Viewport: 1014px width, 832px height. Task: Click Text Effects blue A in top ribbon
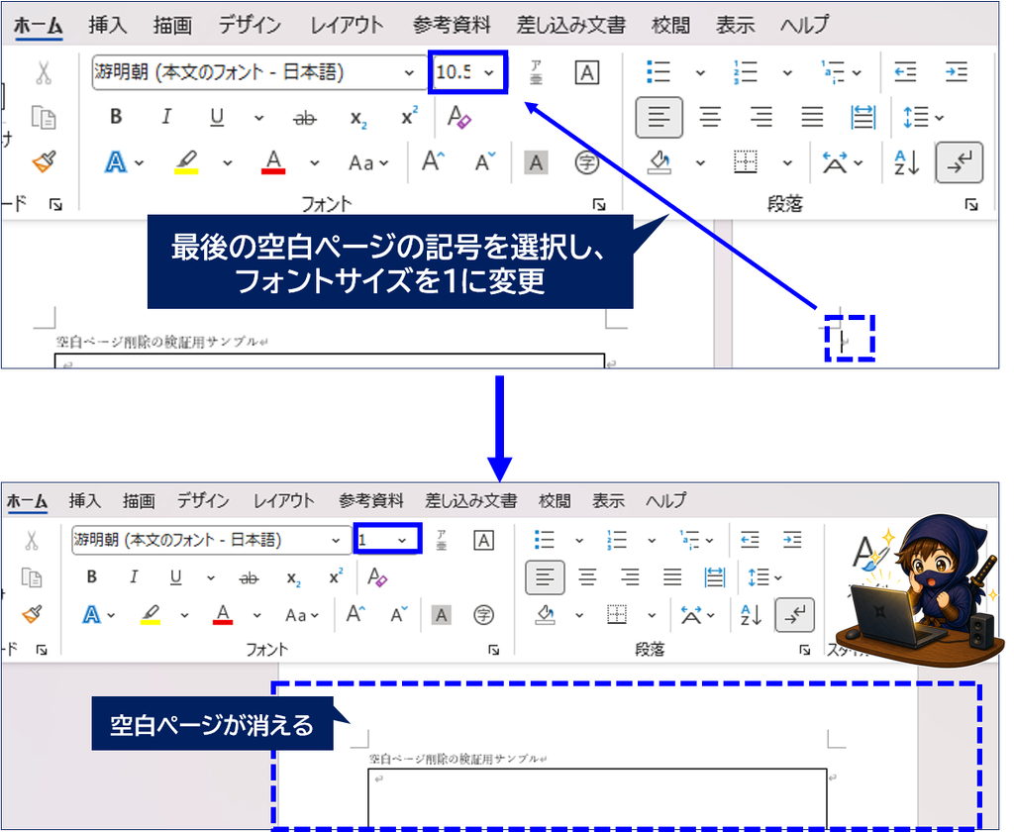click(x=116, y=161)
